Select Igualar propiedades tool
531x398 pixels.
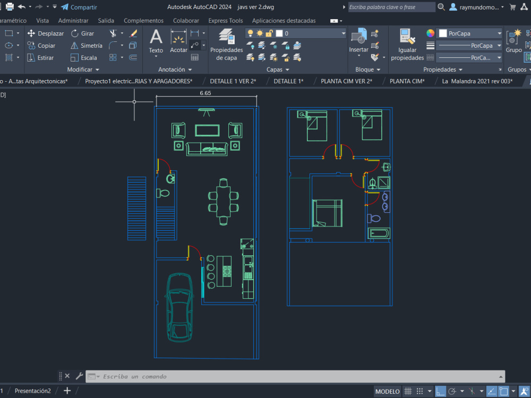point(407,45)
